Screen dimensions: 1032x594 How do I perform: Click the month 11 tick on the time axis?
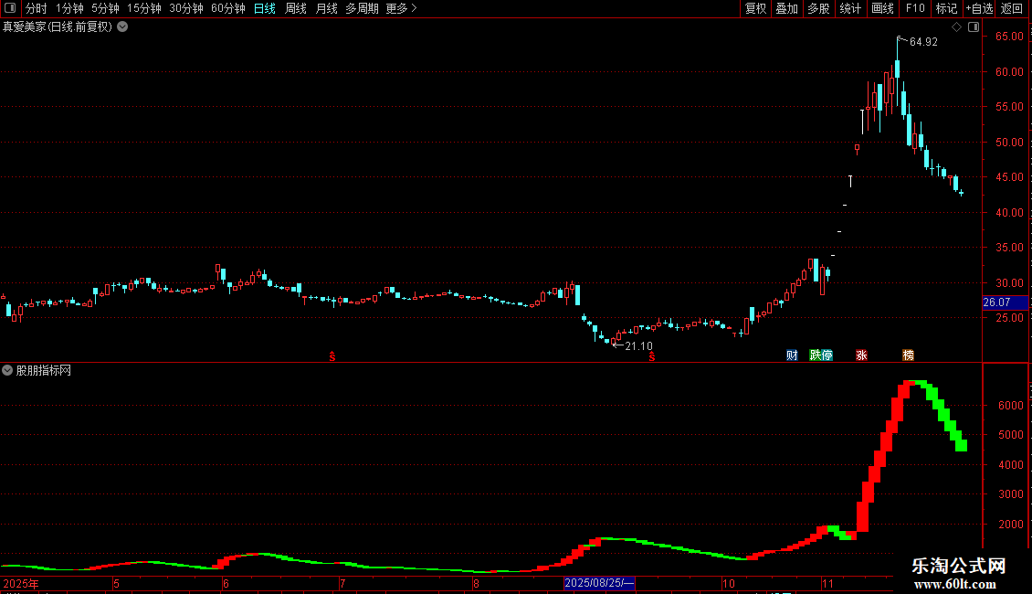pyautogui.click(x=827, y=583)
